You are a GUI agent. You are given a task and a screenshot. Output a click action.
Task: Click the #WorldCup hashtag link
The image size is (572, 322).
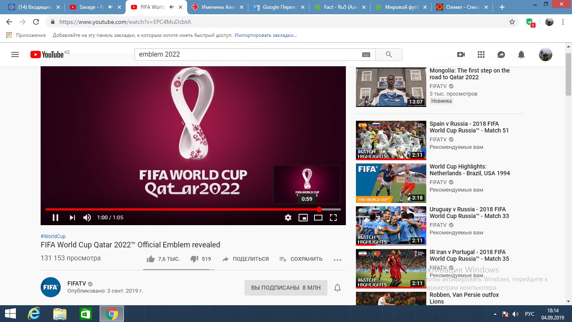pos(53,236)
